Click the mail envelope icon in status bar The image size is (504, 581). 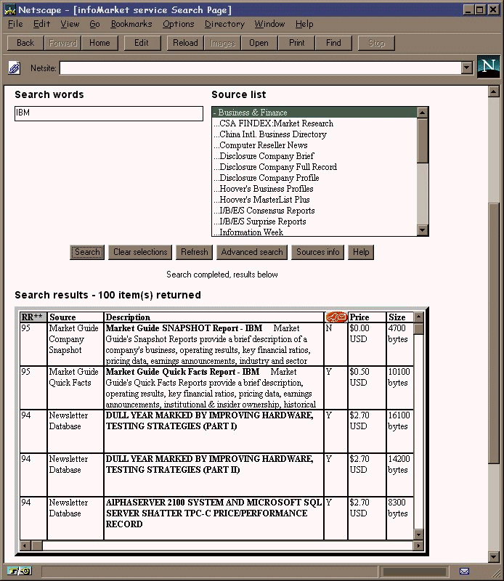click(x=464, y=572)
